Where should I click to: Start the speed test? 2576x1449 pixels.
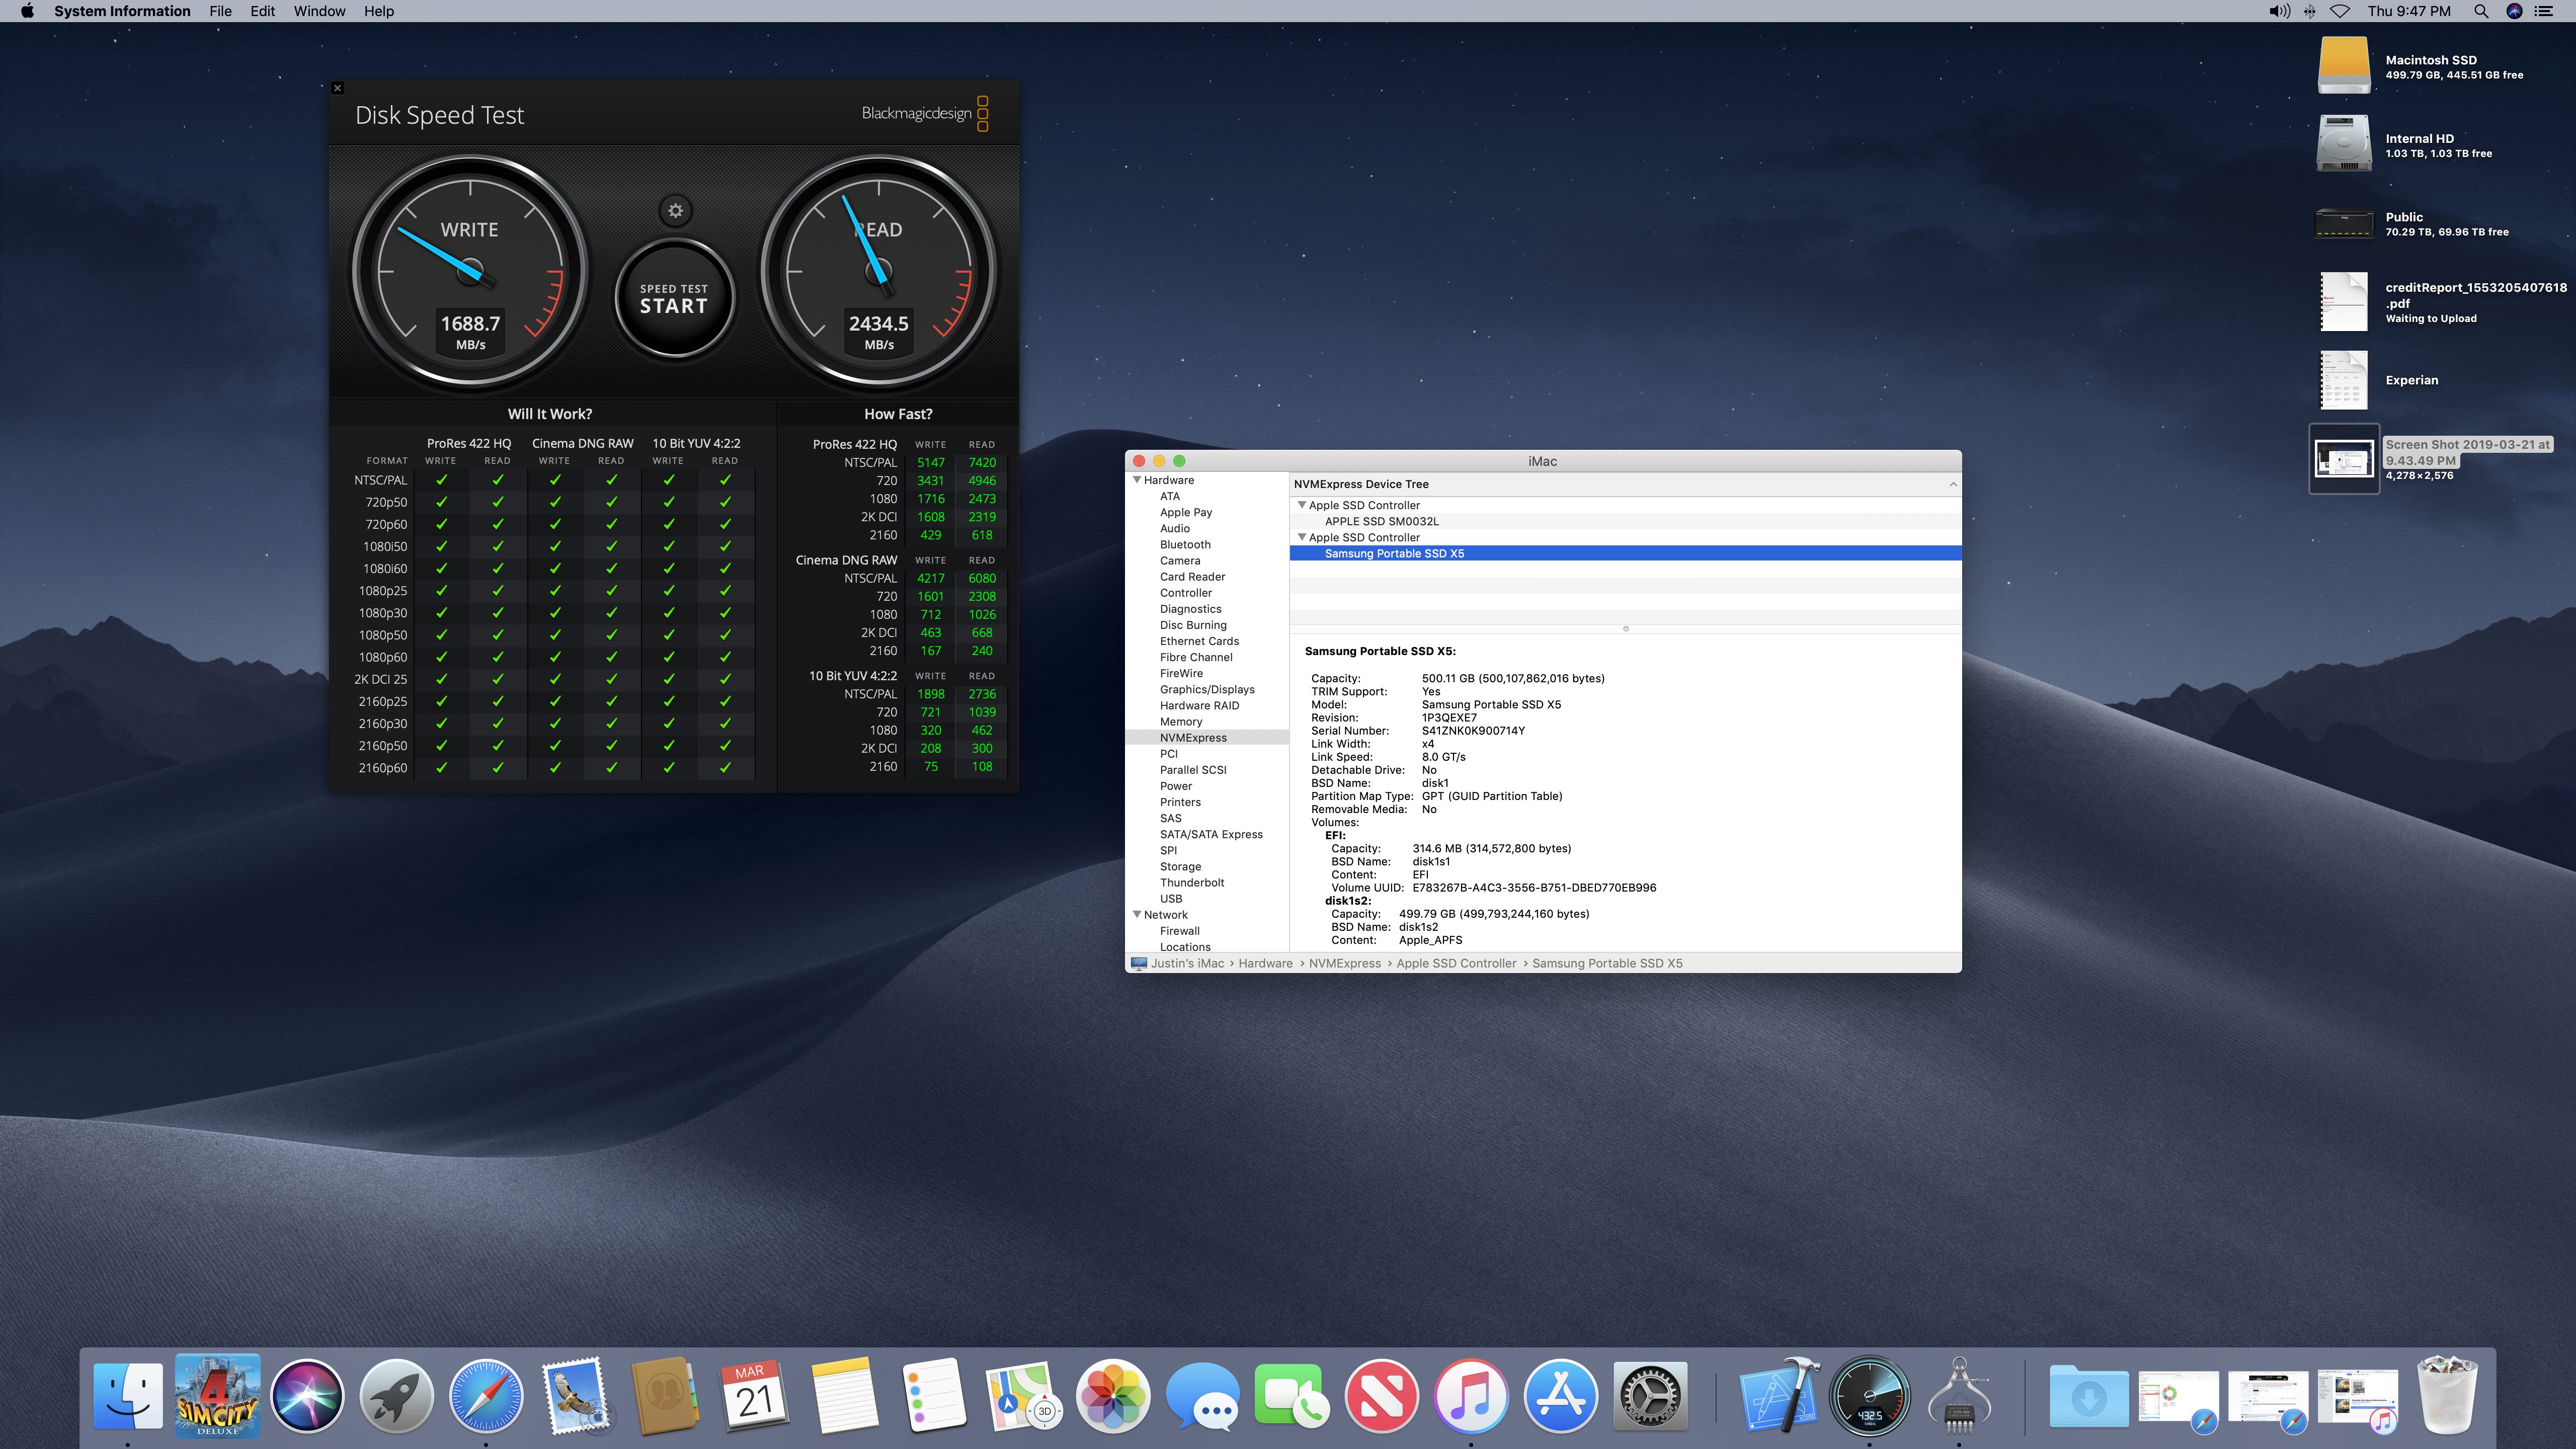674,298
